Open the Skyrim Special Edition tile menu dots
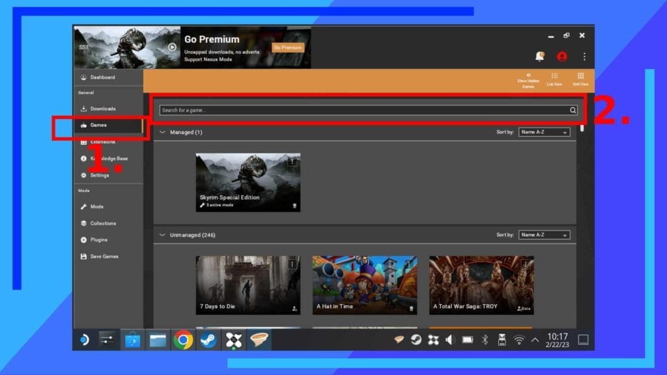This screenshot has height=375, width=667. pyautogui.click(x=292, y=161)
